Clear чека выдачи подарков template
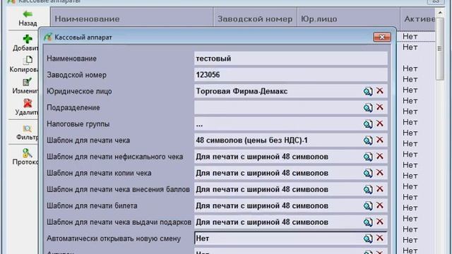The width and height of the screenshot is (452, 254). [380, 222]
